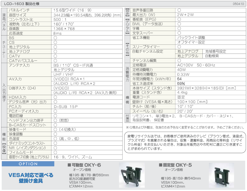Click the body size value '392(W)×328(H)×185(D) [mm]'

(x=207, y=88)
